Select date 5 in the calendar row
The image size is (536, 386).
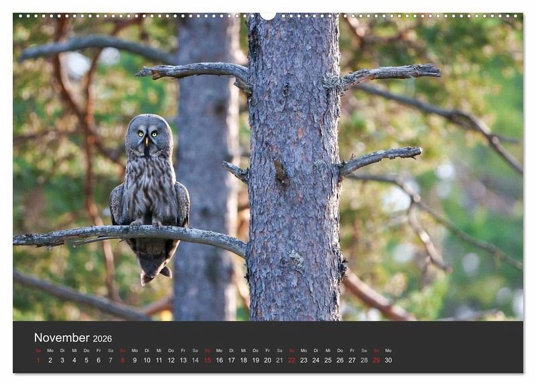[86, 360]
